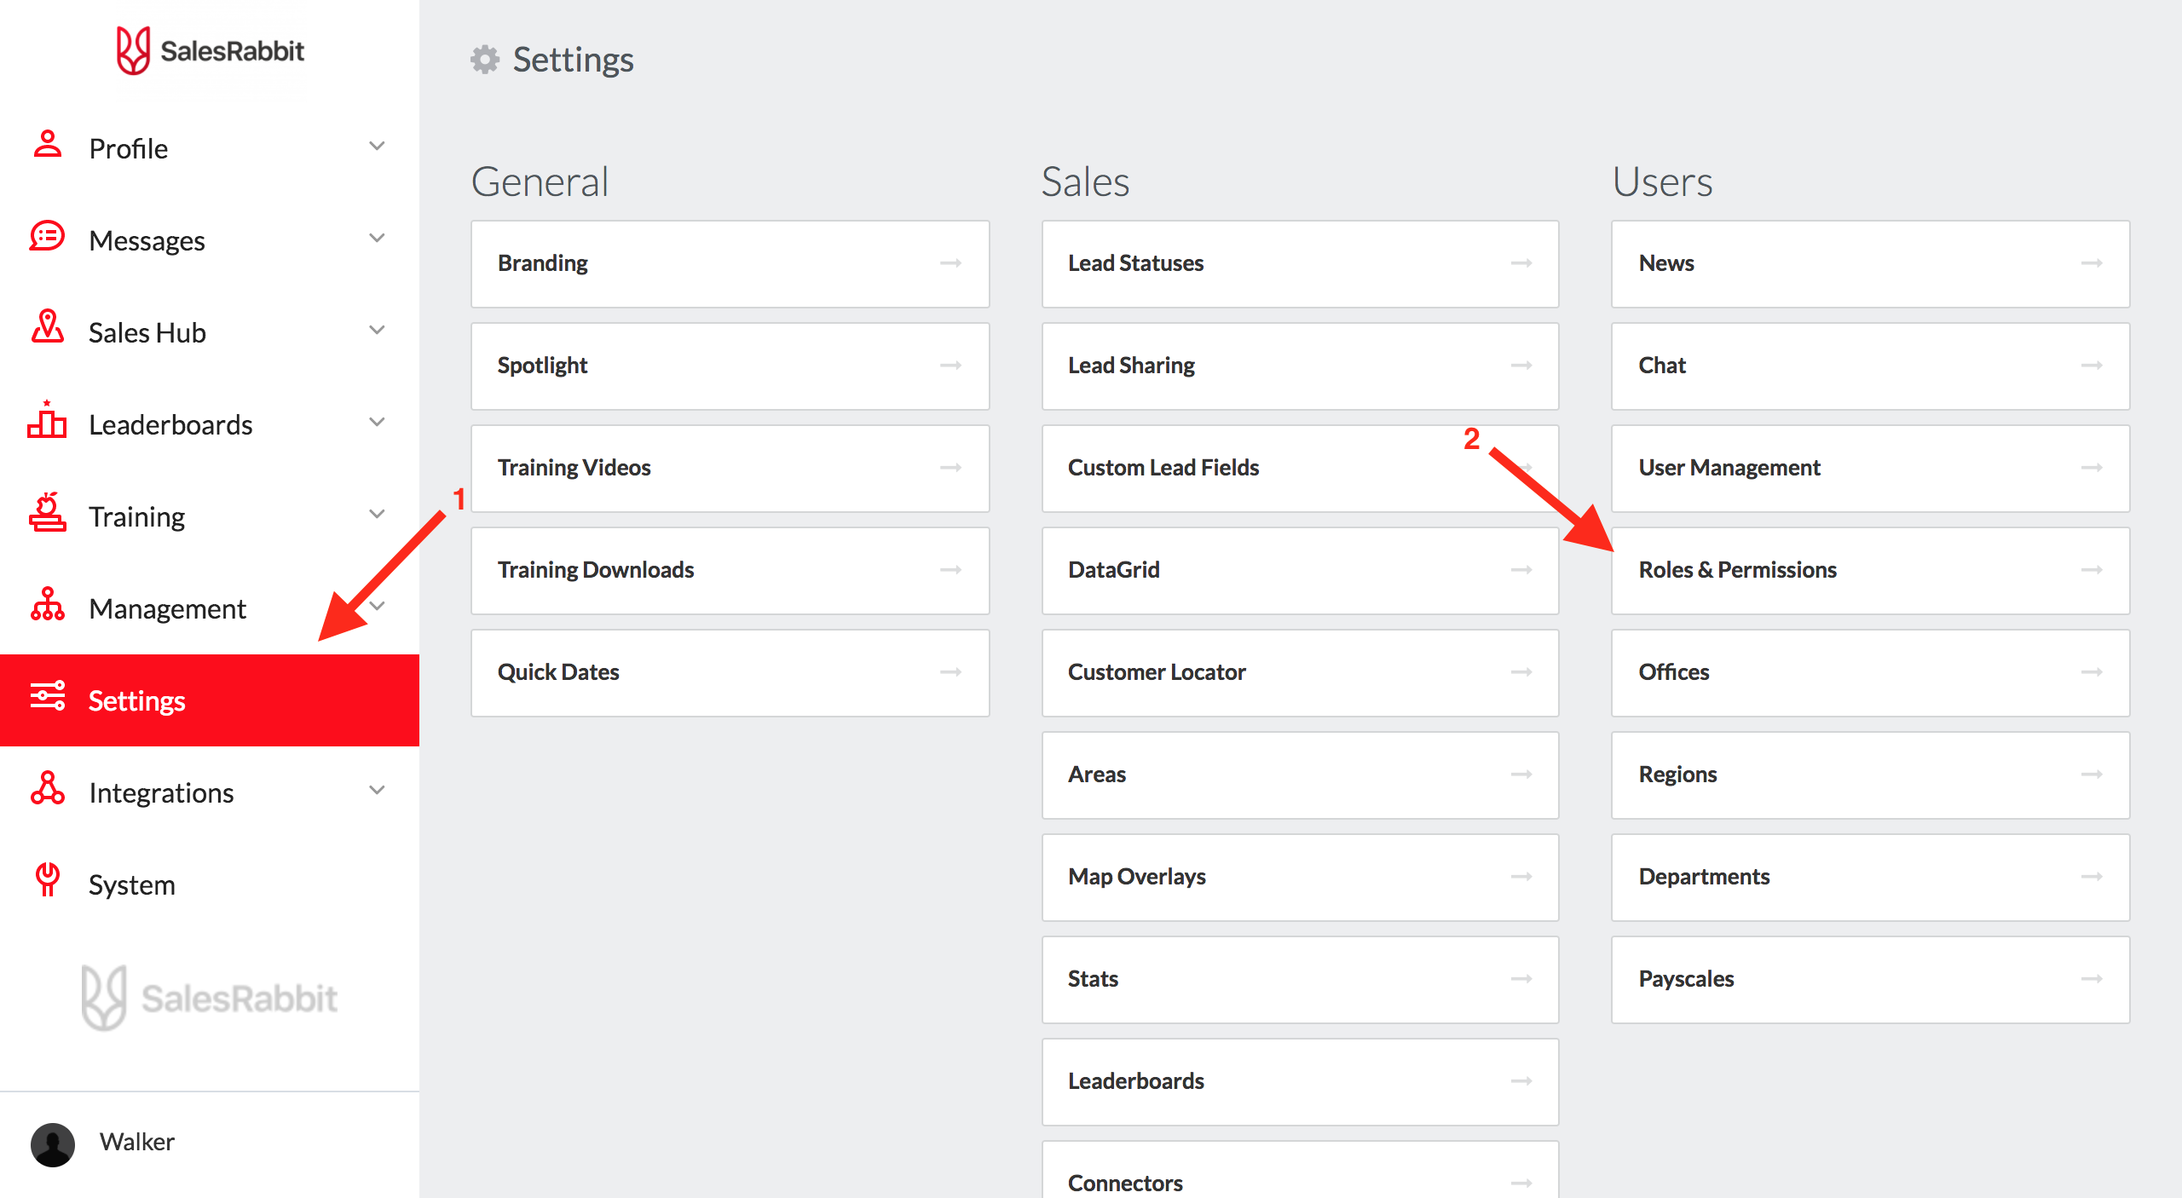Open the Departments setting
Image resolution: width=2182 pixels, height=1198 pixels.
pos(1870,877)
